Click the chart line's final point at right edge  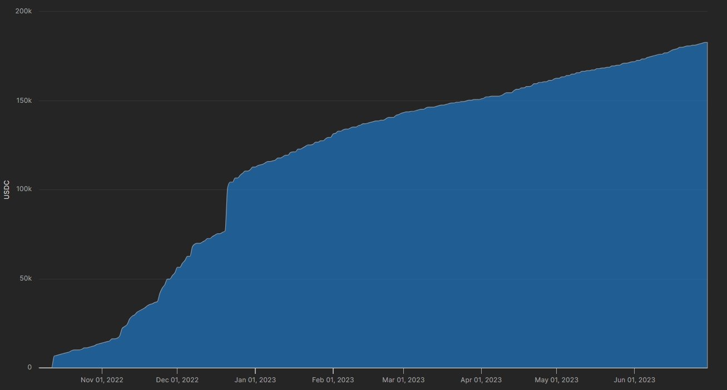(x=706, y=42)
